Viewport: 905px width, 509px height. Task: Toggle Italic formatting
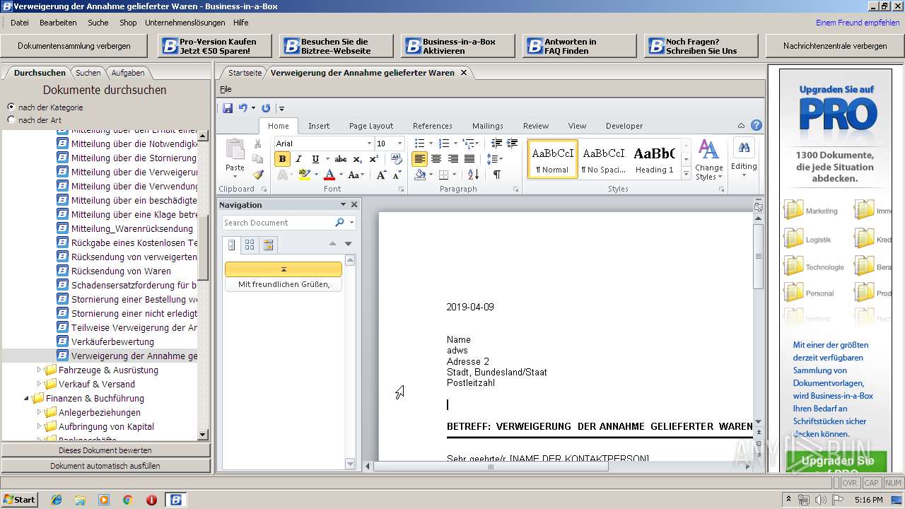[x=298, y=159]
